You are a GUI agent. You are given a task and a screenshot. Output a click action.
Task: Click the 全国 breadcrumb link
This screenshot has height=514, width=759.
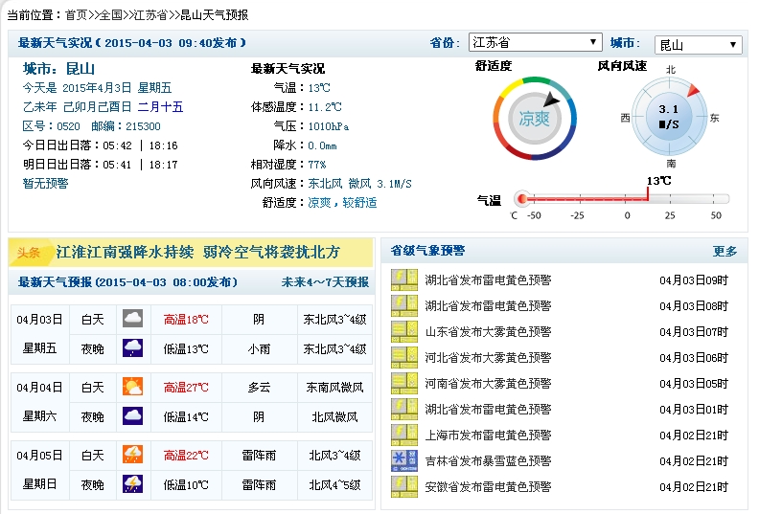(x=110, y=15)
